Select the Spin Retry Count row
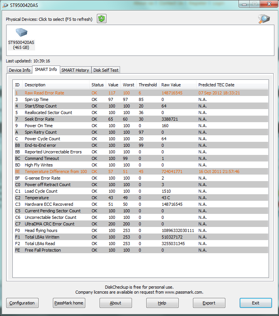Image resolution: width=279 pixels, height=316 pixels. pyautogui.click(x=141, y=132)
